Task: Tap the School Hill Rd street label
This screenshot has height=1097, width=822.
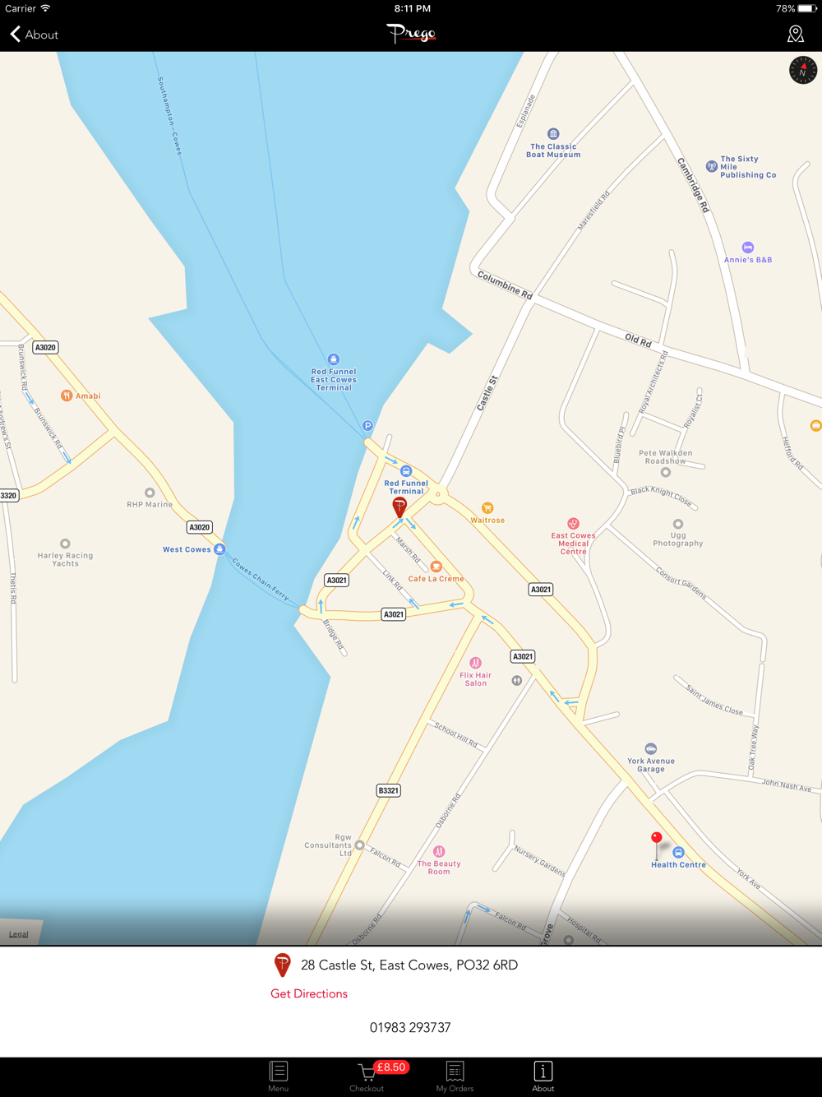Action: pyautogui.click(x=456, y=734)
